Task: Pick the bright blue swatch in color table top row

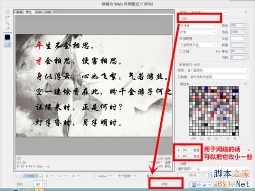Action: coord(206,88)
